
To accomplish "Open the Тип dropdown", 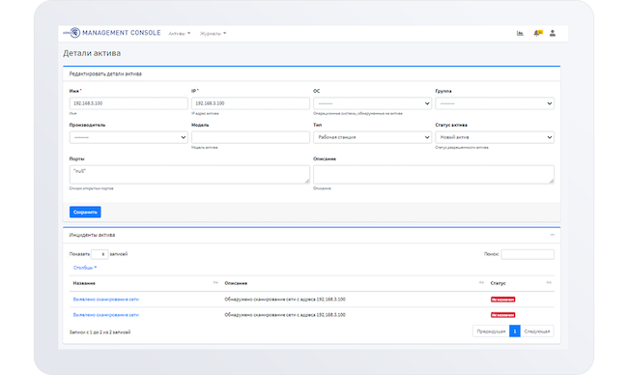I will click(372, 137).
